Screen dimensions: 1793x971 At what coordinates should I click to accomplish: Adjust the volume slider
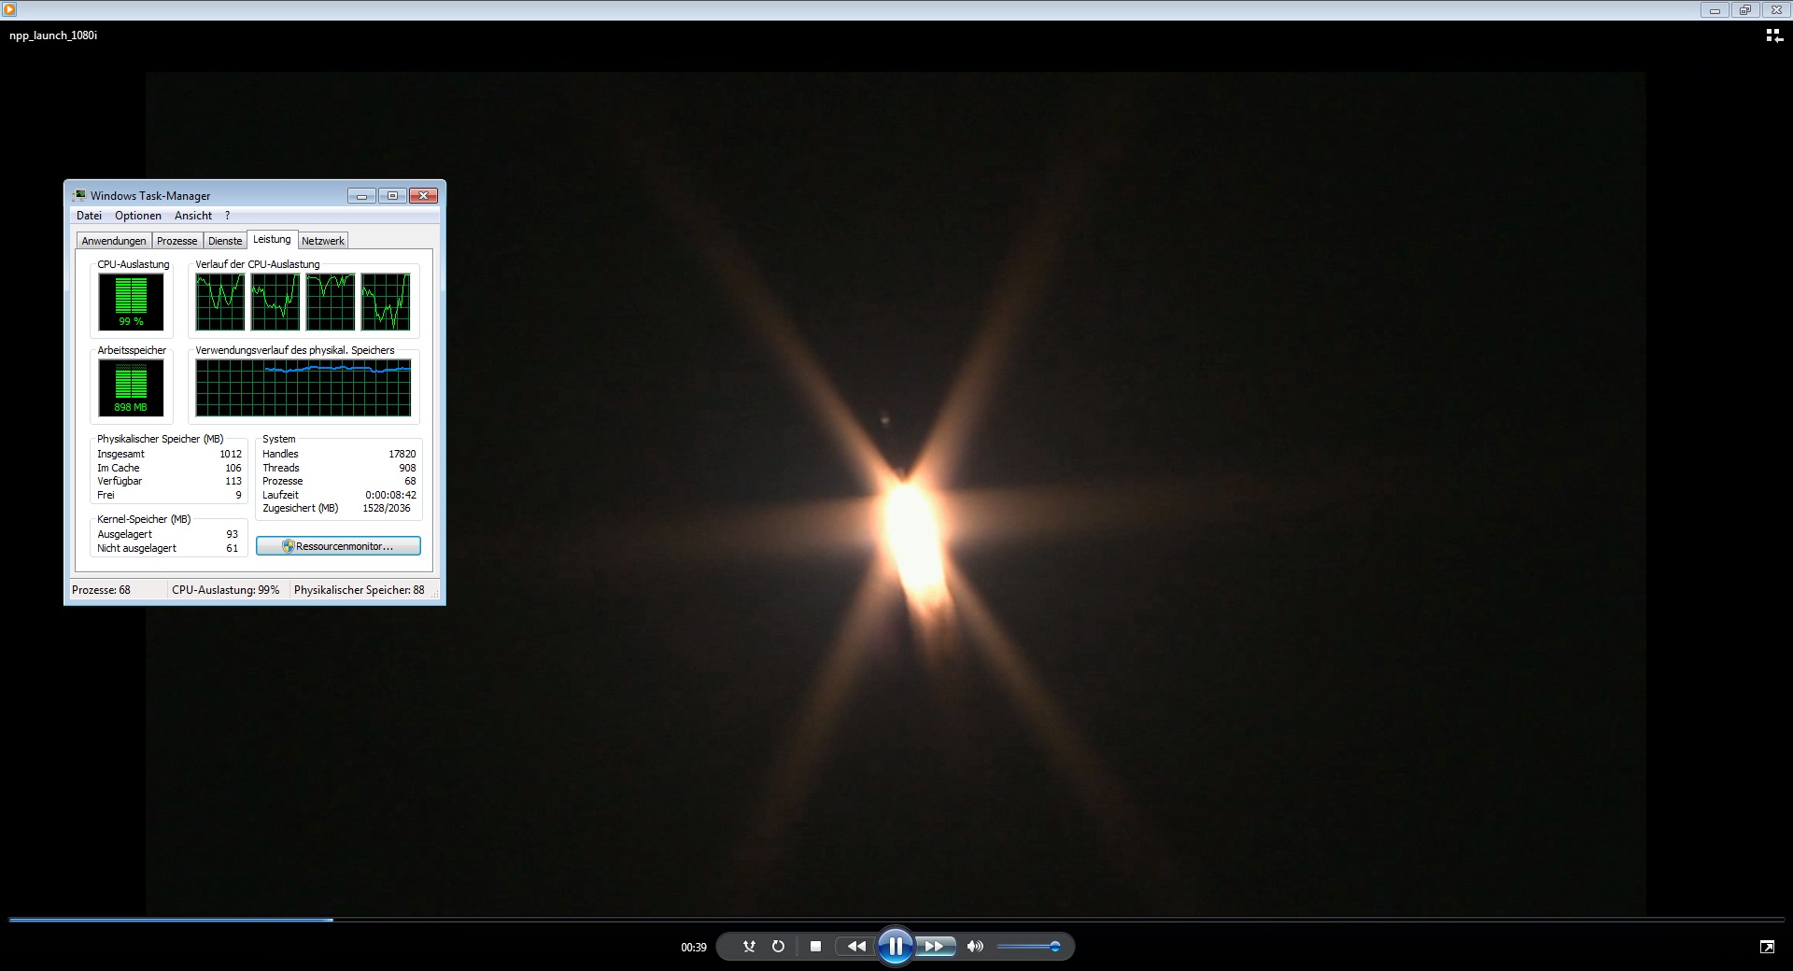(1028, 947)
